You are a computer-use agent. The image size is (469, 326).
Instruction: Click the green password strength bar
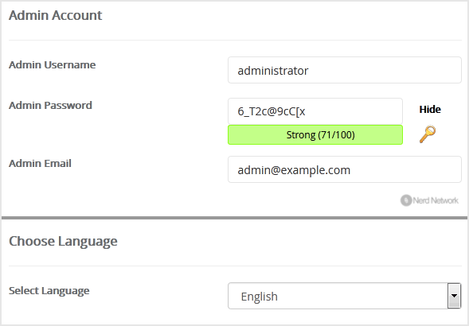[315, 134]
